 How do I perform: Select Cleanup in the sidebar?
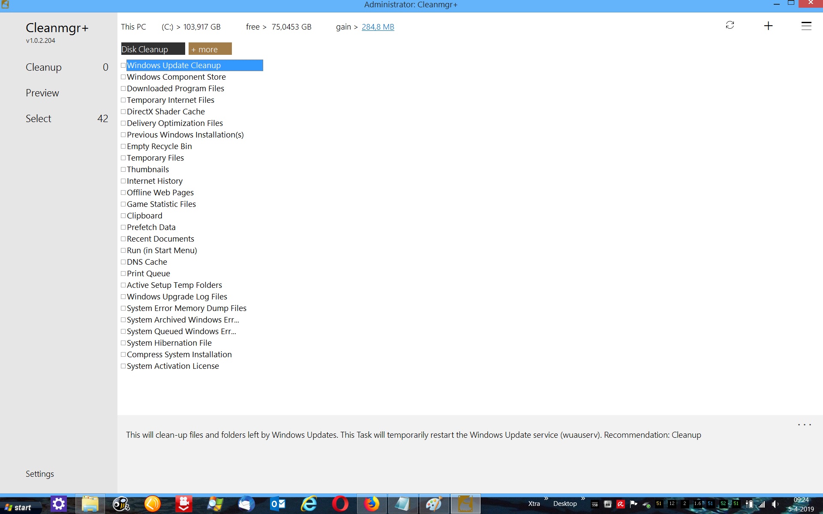tap(44, 67)
